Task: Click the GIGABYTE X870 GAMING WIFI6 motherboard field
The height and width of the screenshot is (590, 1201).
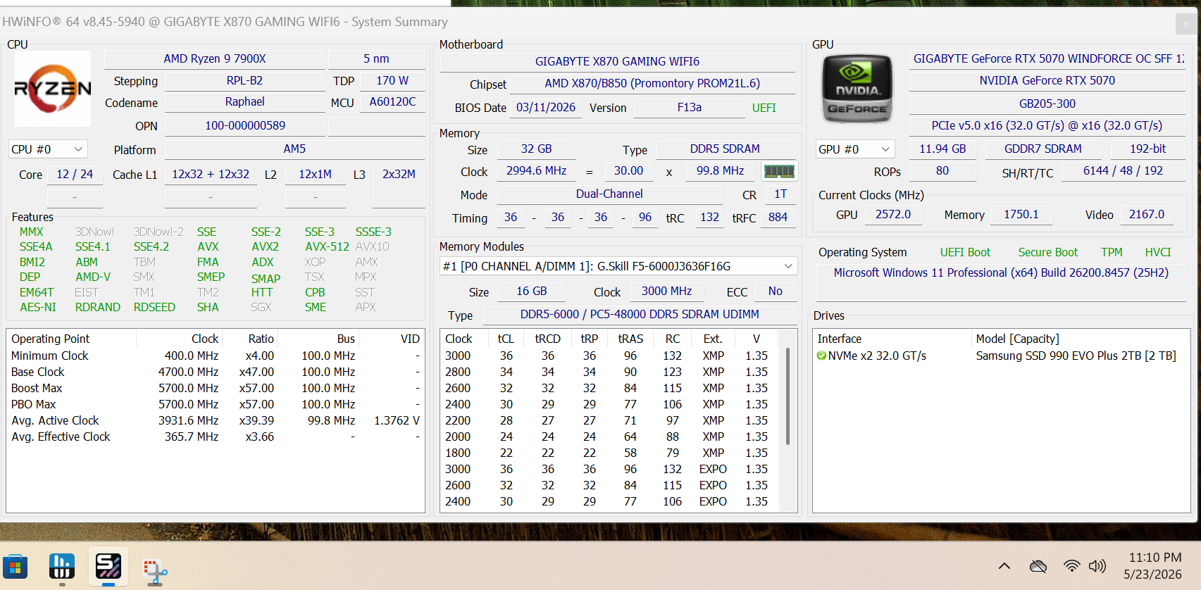Action: point(617,61)
